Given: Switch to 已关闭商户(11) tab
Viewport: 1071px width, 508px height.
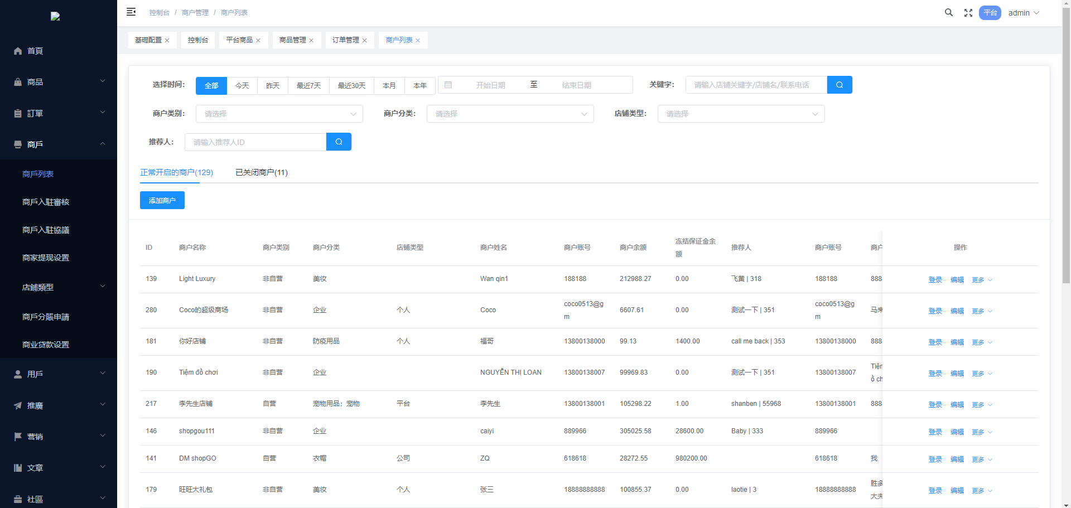Looking at the screenshot, I should point(261,172).
